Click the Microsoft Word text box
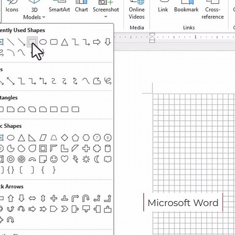The width and height of the screenshot is (235, 235). click(183, 202)
